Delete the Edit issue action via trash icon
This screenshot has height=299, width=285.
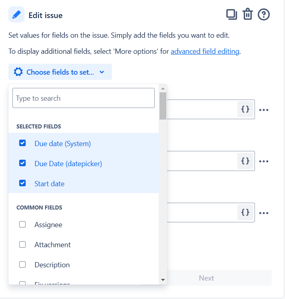click(x=247, y=14)
